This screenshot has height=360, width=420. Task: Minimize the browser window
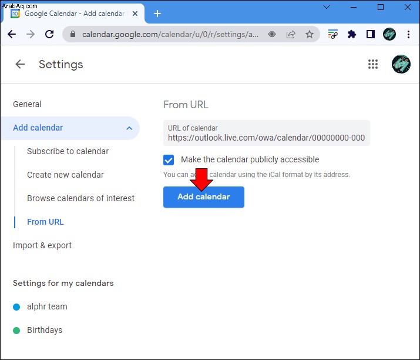point(354,7)
